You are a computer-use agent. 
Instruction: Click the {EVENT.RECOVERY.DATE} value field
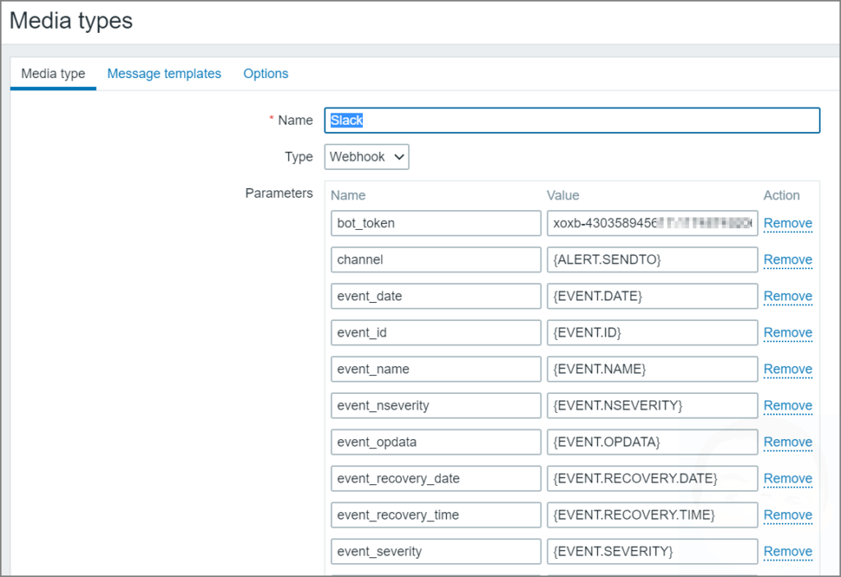pos(652,478)
